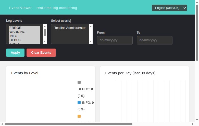Viewport: 199px width, 126px height.
Task: Select DEBUG in Log Levels list
Action: pos(25,40)
